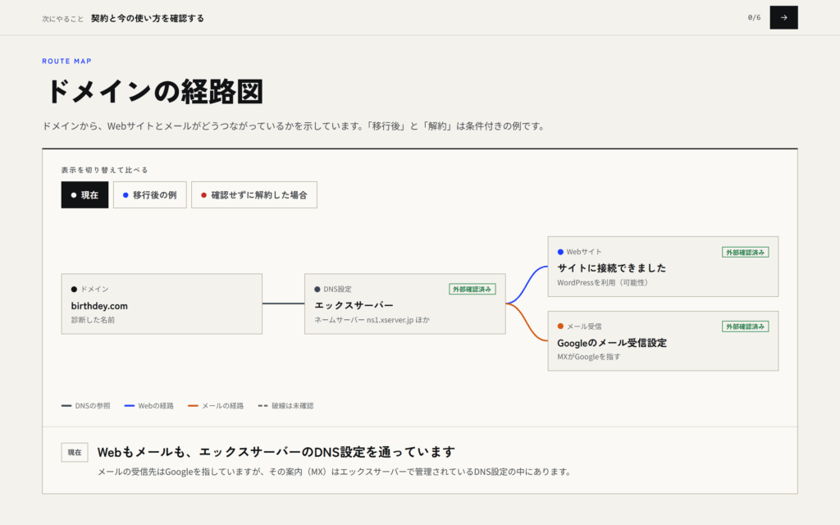Select the Googleのメール受信設定 card
Screen dimensions: 840x525
(663, 341)
